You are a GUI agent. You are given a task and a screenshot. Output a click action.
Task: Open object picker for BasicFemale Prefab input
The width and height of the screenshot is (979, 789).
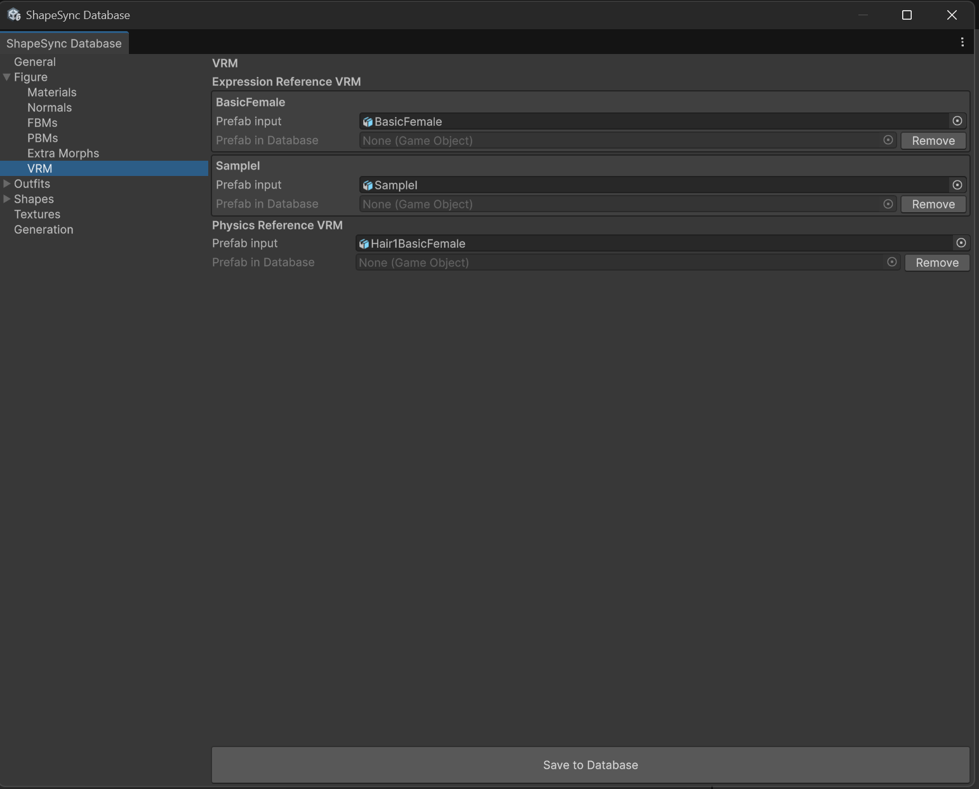tap(957, 121)
